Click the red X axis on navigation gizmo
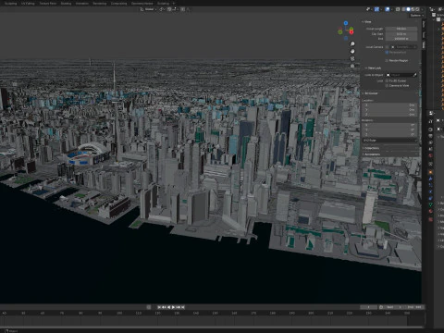 tap(351, 32)
